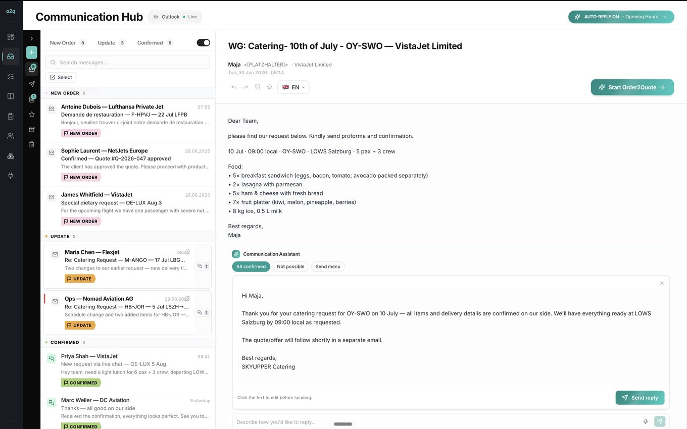Click the o2q logo
This screenshot has height=429, width=687.
11,11
